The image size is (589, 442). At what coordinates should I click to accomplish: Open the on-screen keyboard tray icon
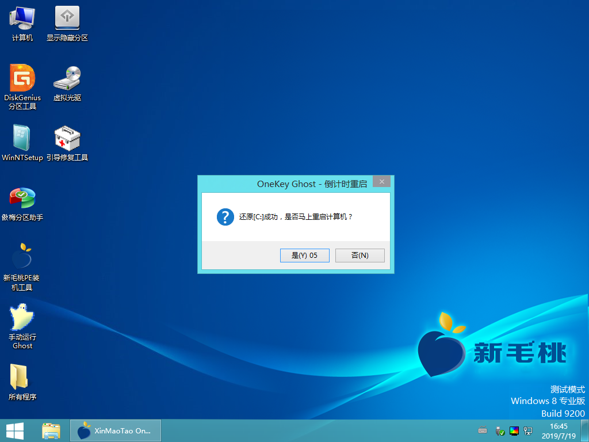(483, 430)
